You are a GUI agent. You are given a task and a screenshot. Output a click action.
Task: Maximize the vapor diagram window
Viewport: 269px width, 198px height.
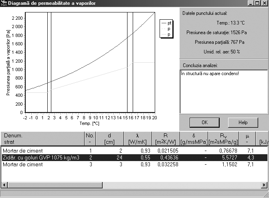(257, 4)
